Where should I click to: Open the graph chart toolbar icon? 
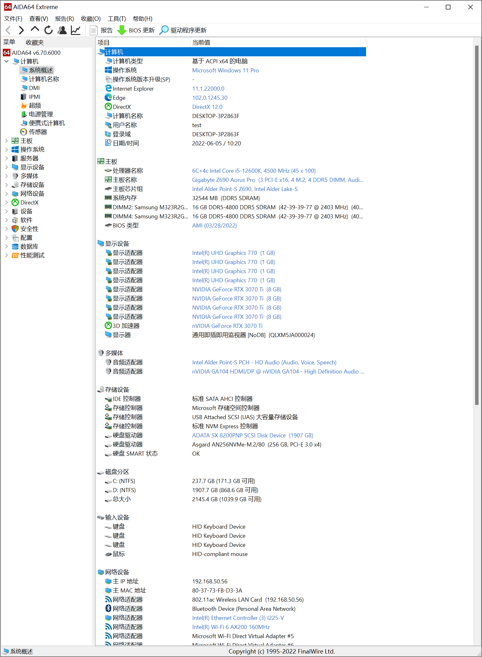76,30
